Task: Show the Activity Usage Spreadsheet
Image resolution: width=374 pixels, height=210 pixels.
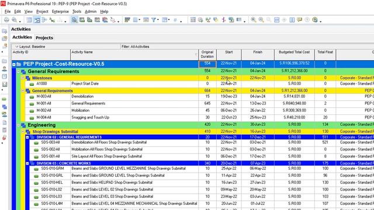Action: coord(82,20)
